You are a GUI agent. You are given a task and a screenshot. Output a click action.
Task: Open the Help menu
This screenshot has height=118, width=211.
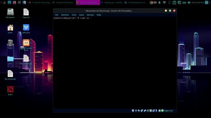pos(99,15)
